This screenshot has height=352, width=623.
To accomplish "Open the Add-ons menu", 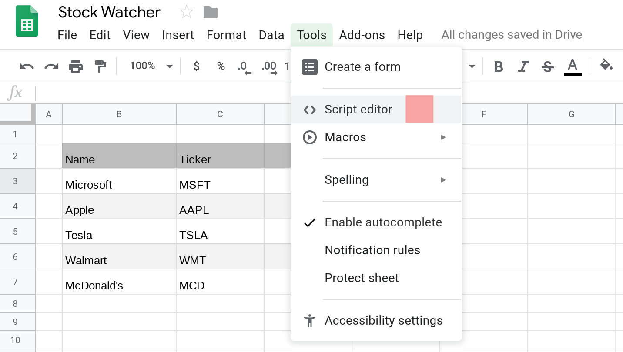I will 362,35.
